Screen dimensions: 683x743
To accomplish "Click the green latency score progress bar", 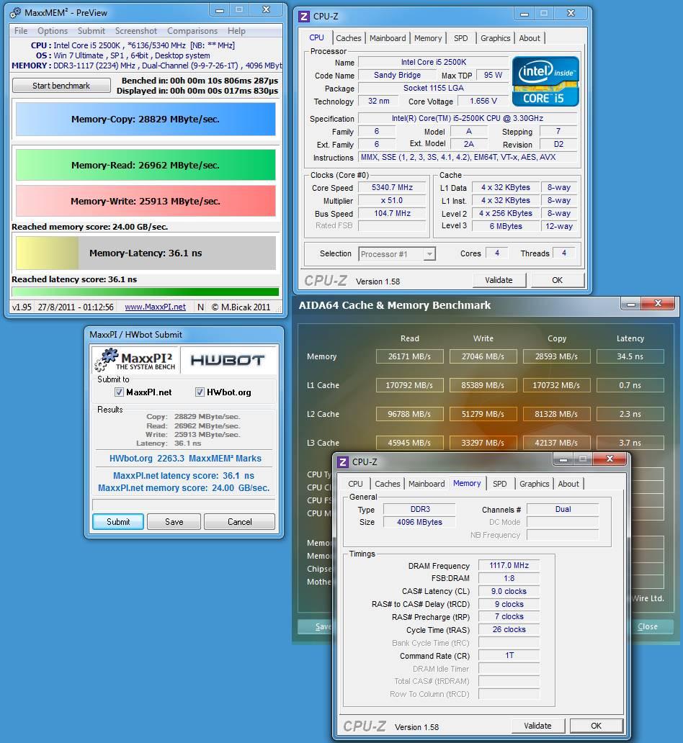I will pos(146,292).
